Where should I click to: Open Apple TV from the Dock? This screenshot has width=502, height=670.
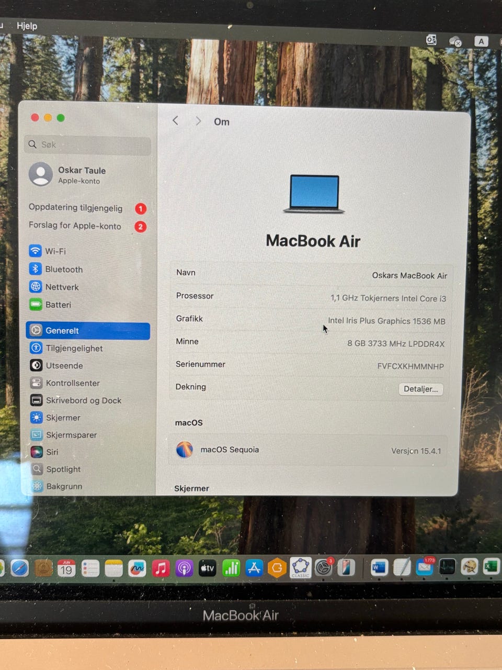tap(207, 568)
